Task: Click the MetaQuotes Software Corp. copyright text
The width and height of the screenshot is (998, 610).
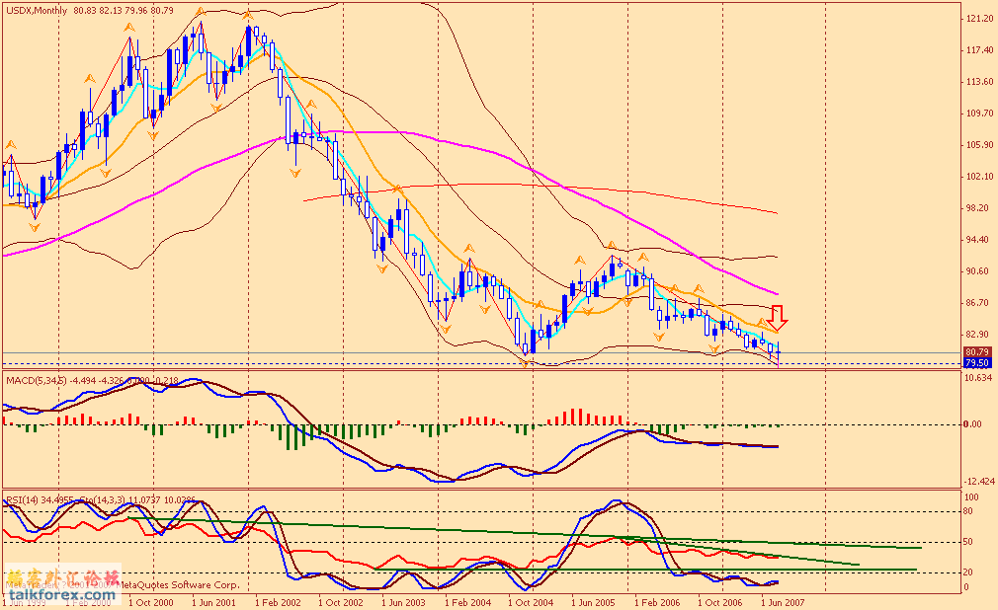Action: tap(163, 584)
